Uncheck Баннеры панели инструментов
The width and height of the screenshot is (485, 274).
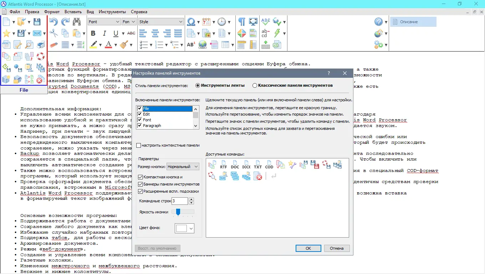pos(140,184)
